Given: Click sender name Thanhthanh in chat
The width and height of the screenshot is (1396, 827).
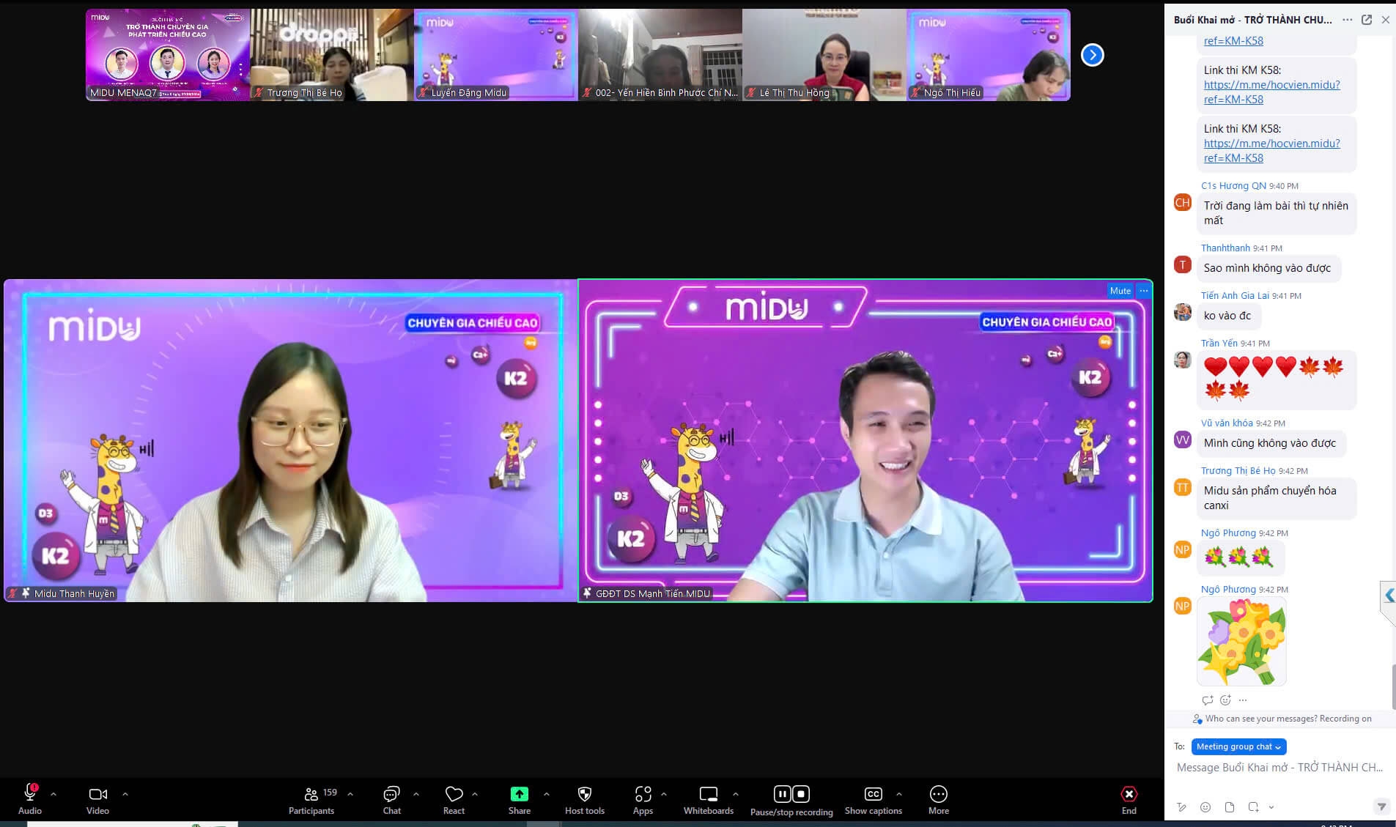Looking at the screenshot, I should [x=1225, y=248].
